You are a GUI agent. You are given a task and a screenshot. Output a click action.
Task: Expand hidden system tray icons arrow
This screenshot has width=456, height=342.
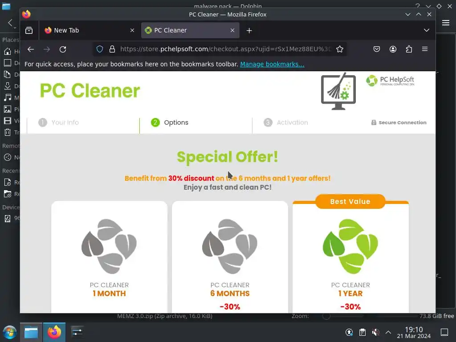[x=388, y=332]
